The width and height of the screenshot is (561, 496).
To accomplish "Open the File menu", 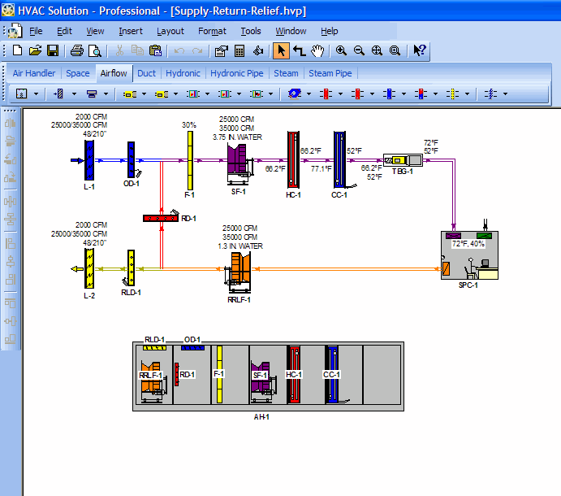I will (x=36, y=31).
